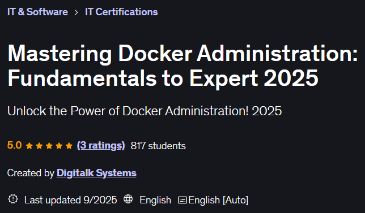Click the Created by label

pyautogui.click(x=31, y=173)
